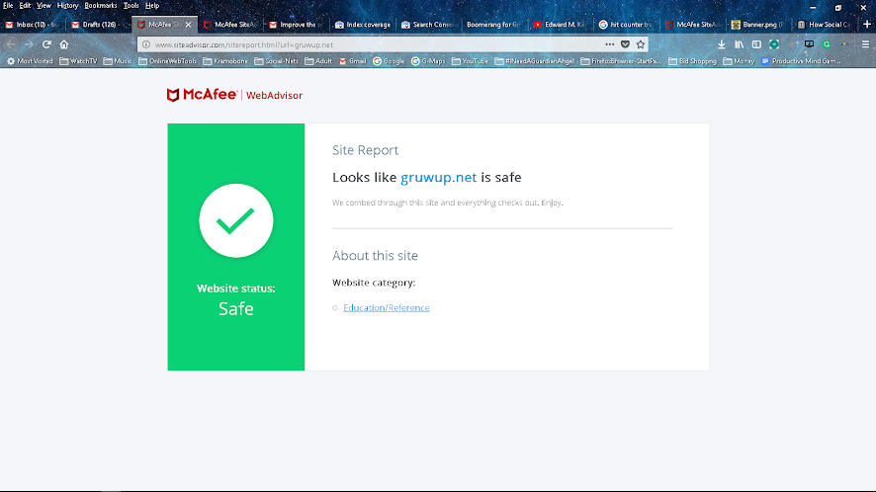Reload the current page
The width and height of the screenshot is (876, 492).
coord(46,44)
